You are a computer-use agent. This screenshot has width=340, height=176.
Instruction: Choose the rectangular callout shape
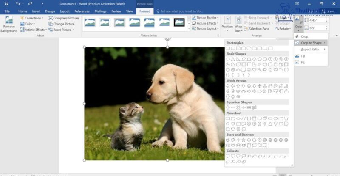pos(228,156)
